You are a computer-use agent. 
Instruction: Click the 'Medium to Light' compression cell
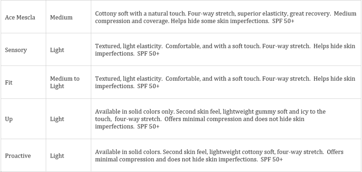65,82
